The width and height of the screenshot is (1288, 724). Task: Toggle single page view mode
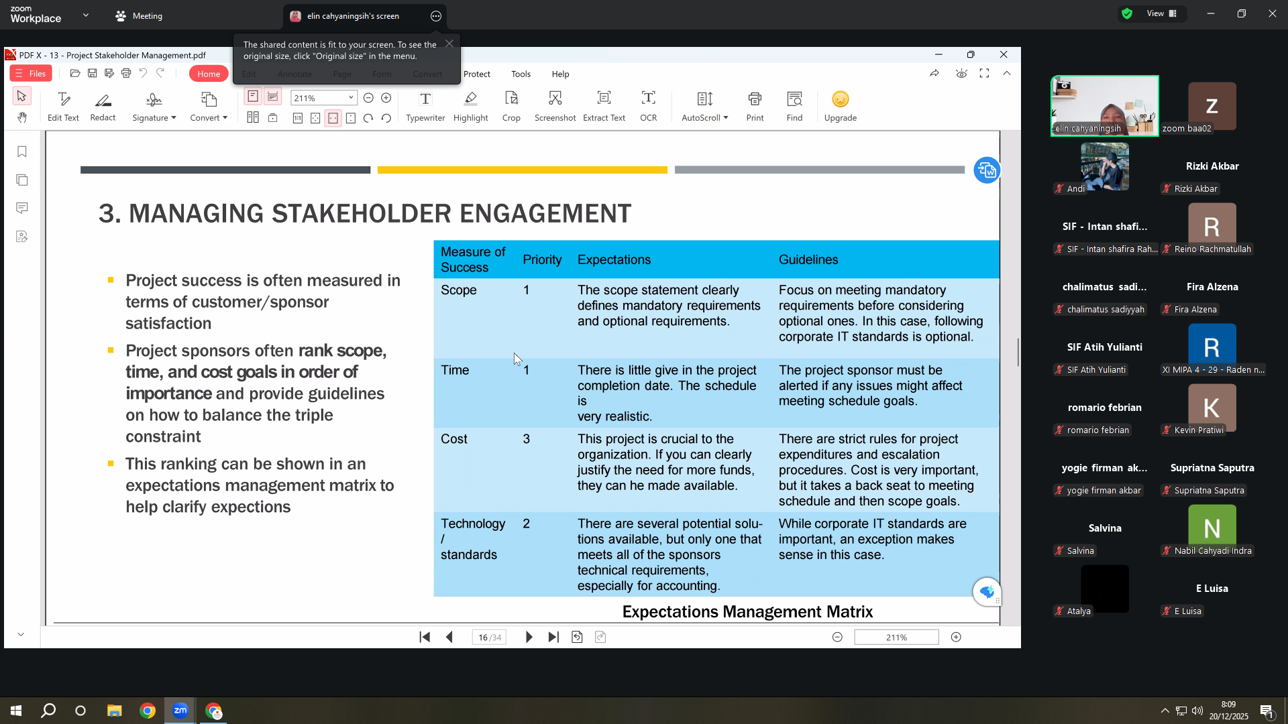[x=253, y=97]
